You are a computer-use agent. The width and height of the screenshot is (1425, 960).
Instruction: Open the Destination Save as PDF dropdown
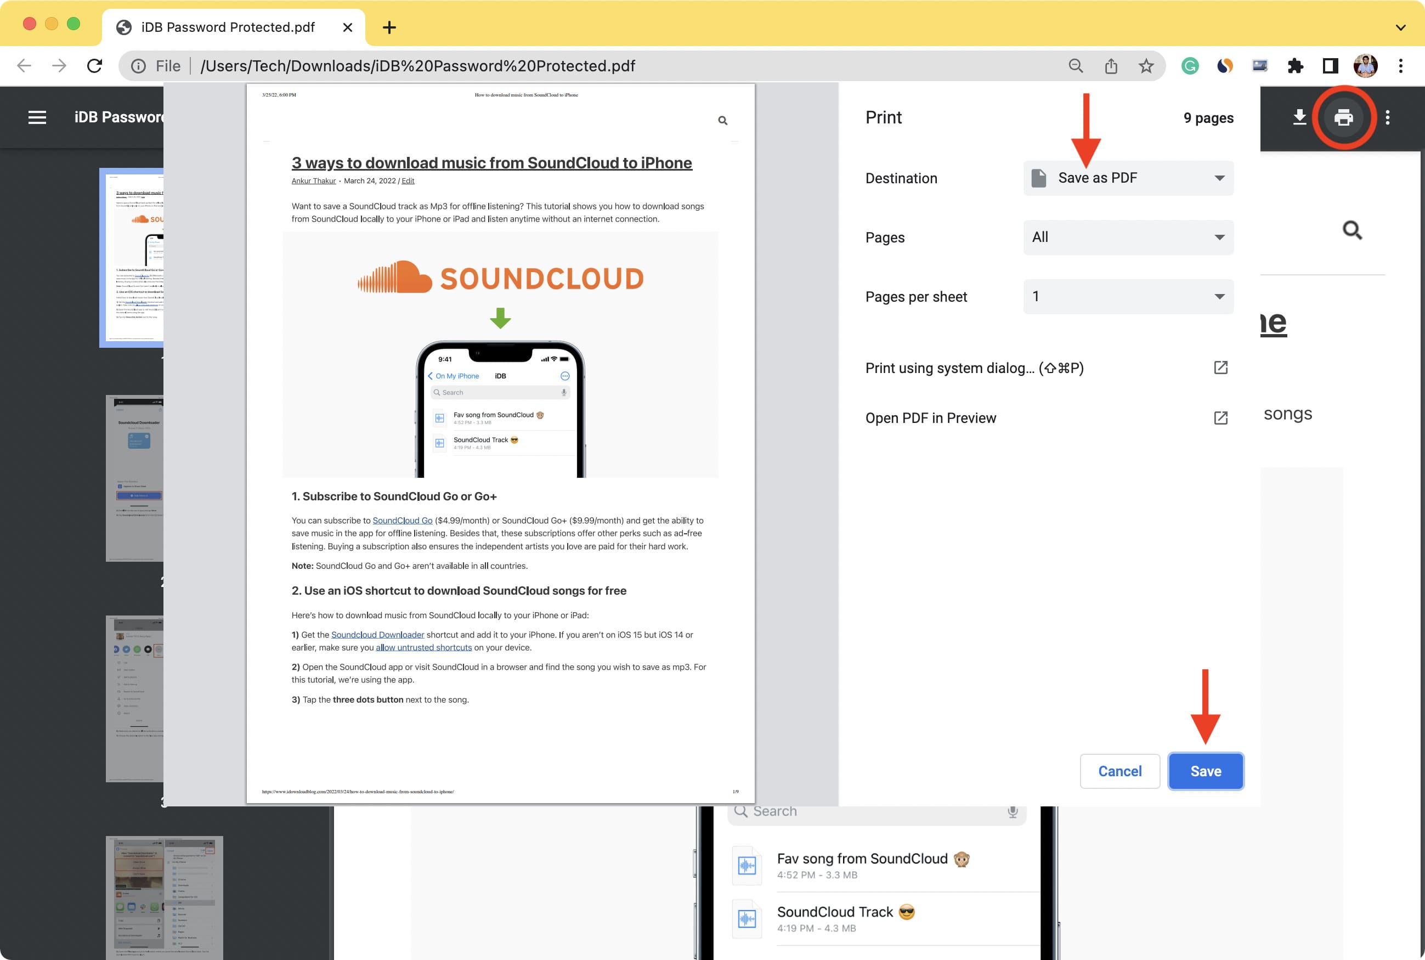click(x=1128, y=178)
